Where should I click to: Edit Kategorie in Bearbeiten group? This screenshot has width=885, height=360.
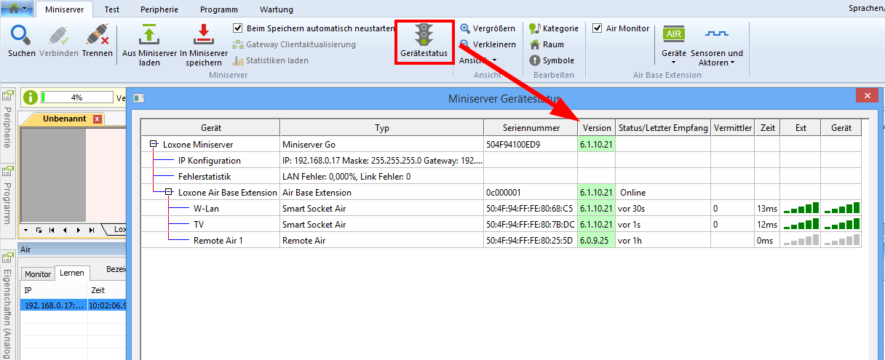tap(554, 28)
